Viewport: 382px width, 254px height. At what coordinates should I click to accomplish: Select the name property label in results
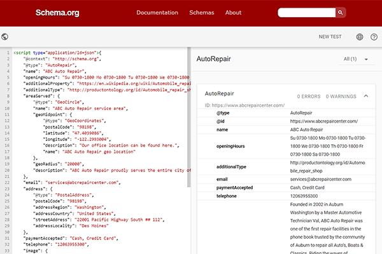point(222,130)
